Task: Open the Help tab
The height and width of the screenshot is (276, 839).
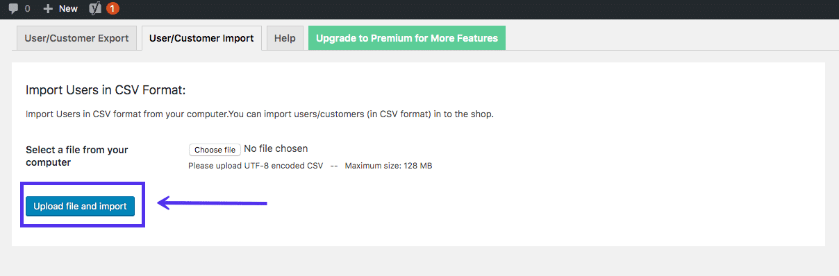Action: point(285,38)
